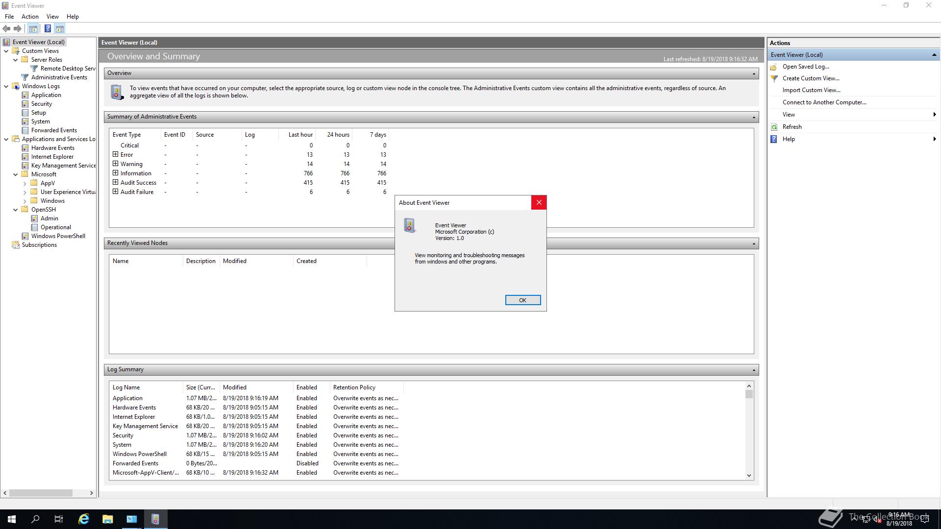
Task: Select Remote Desktop Services filter icon
Action: (34, 69)
